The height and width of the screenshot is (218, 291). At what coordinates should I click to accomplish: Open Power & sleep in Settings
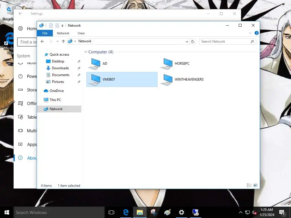pos(27,76)
